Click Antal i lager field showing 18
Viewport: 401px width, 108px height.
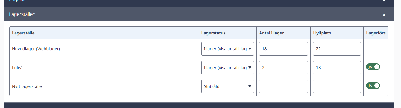[284, 49]
